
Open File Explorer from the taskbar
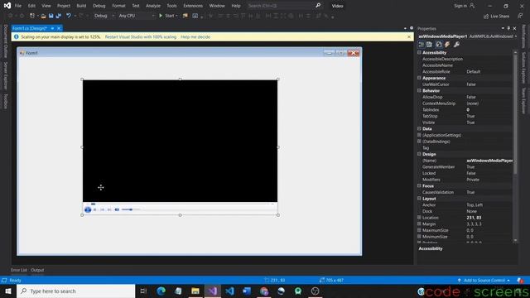(x=195, y=291)
